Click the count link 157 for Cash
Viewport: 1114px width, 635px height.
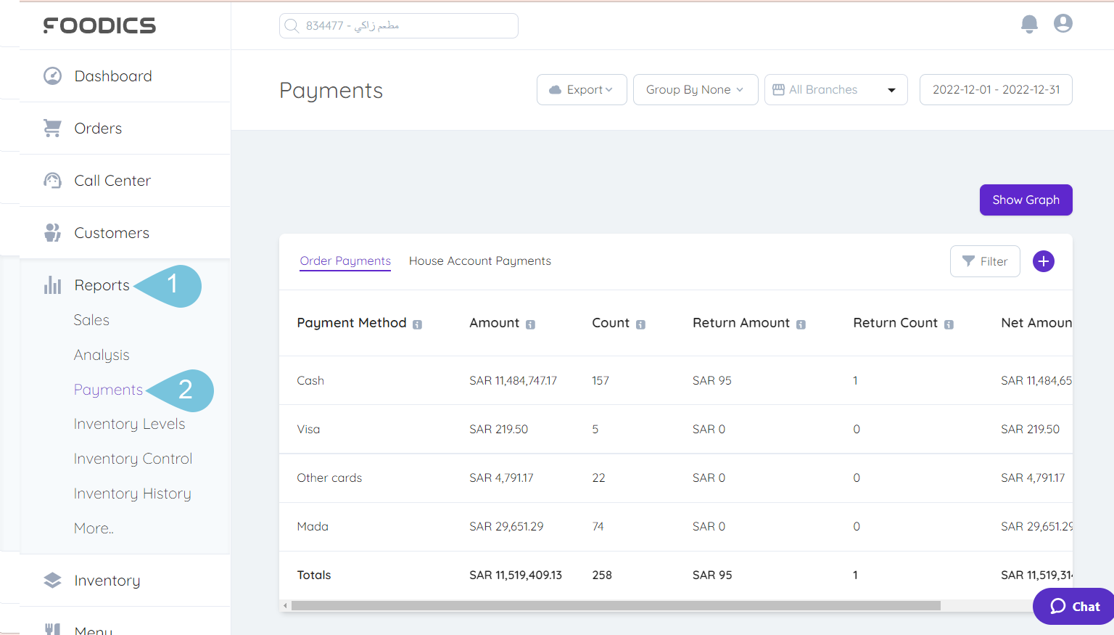pos(601,380)
